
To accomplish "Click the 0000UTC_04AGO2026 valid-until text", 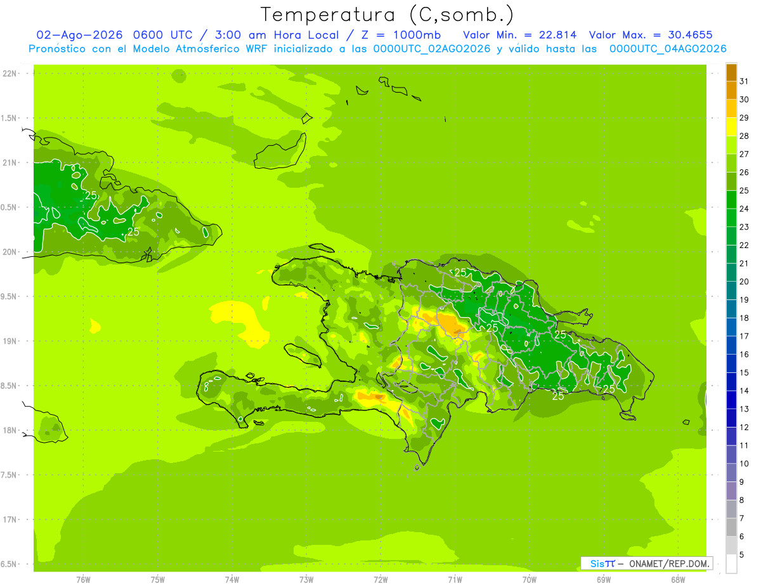I will [668, 49].
